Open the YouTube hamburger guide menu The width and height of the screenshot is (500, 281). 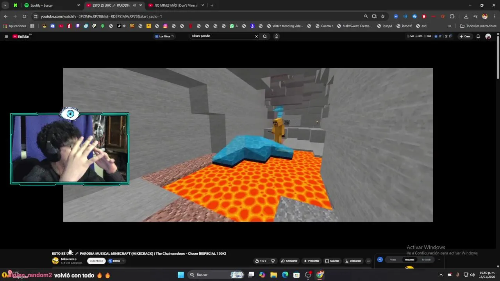point(6,36)
